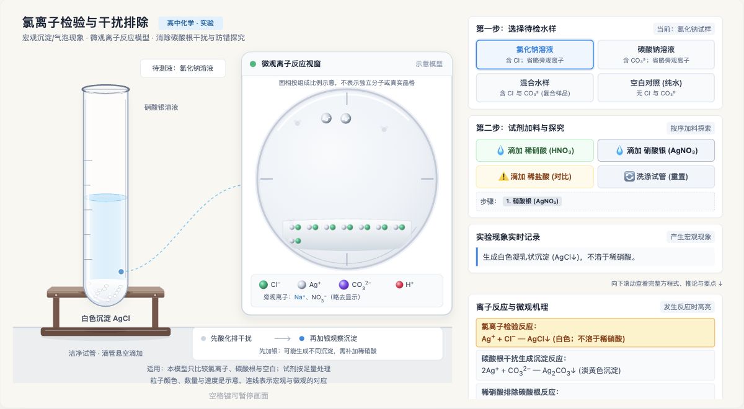This screenshot has width=744, height=409.
Task: Click the 高中化学 · 实验 tag
Action: 190,23
